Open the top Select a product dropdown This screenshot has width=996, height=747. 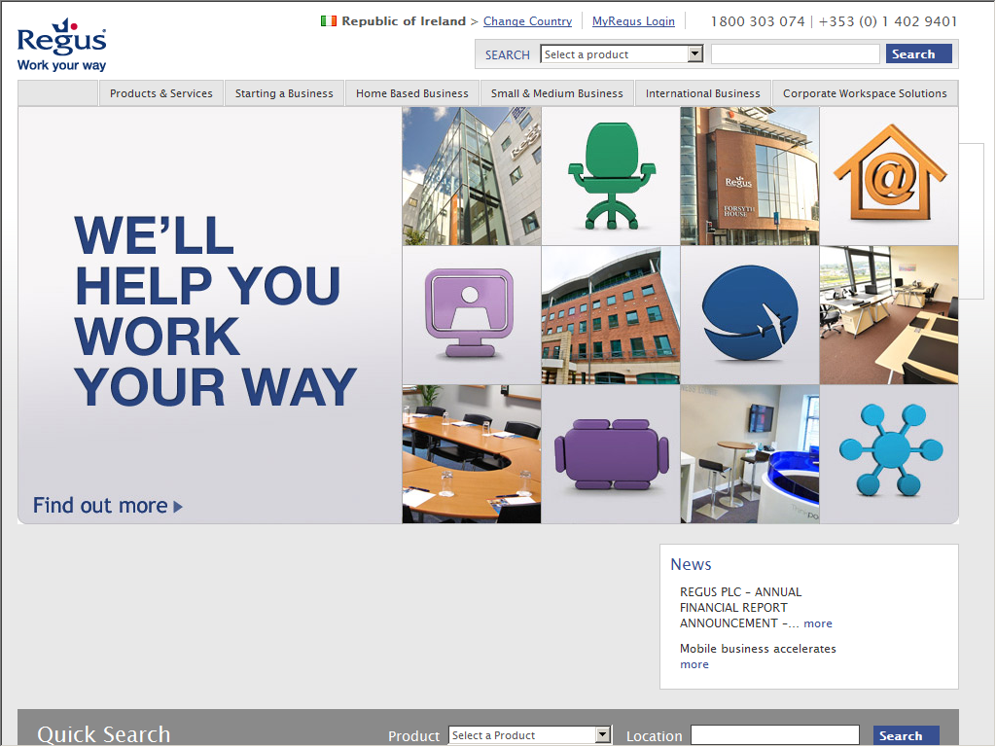622,54
